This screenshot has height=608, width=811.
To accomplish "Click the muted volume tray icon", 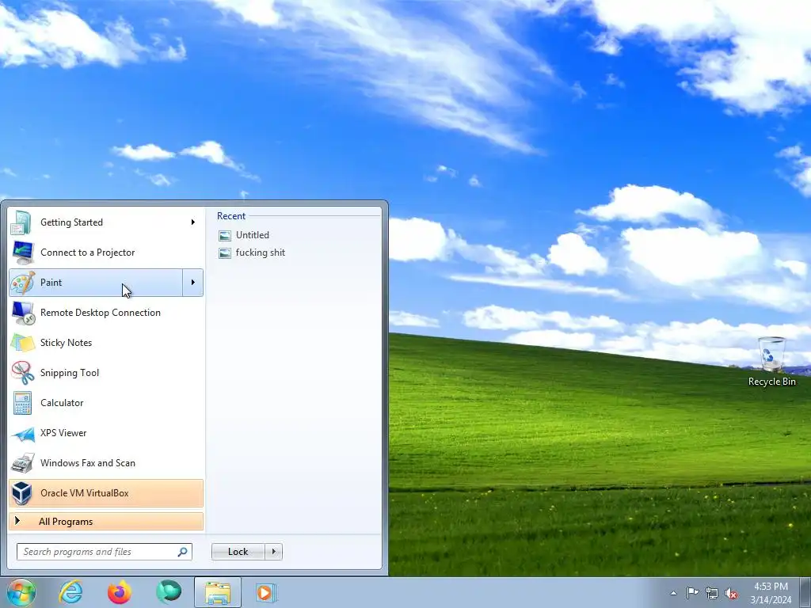I will tap(731, 593).
